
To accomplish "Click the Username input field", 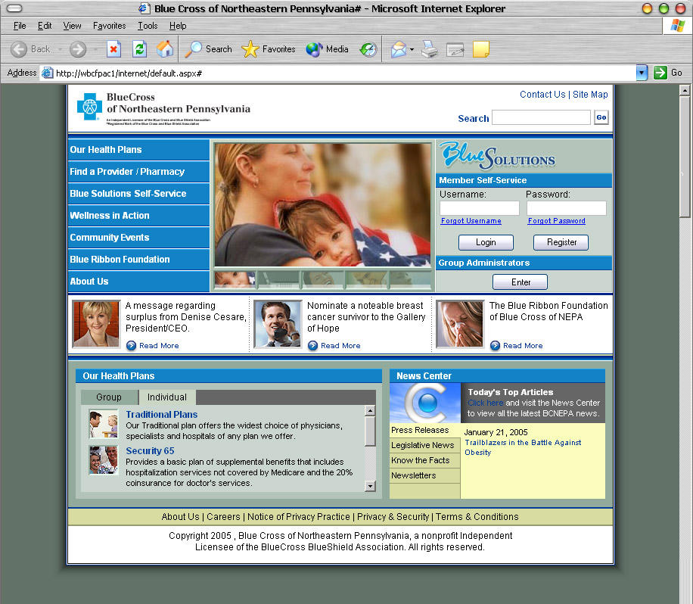I will coord(480,208).
